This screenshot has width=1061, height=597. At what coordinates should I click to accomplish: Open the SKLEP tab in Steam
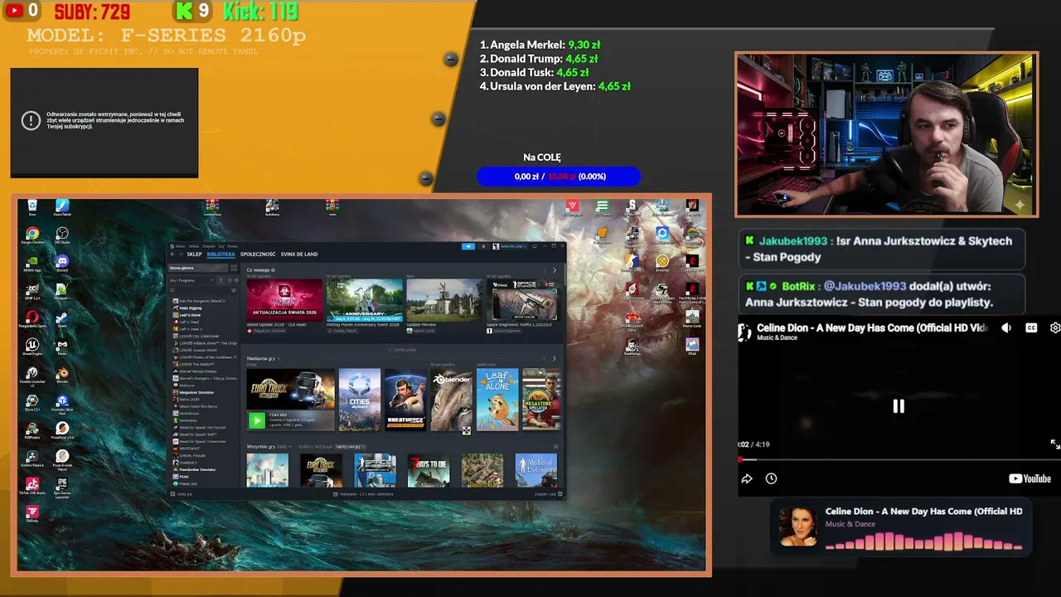[195, 255]
